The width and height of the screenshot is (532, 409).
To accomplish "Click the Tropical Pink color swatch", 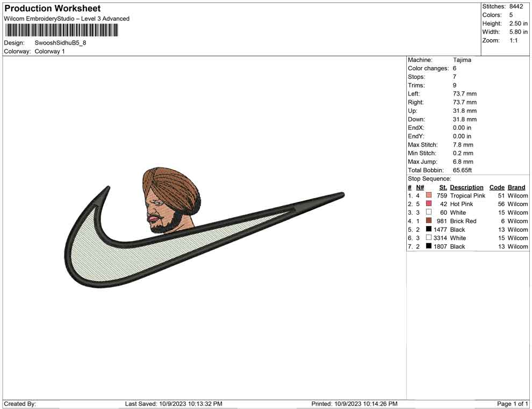I will (429, 195).
